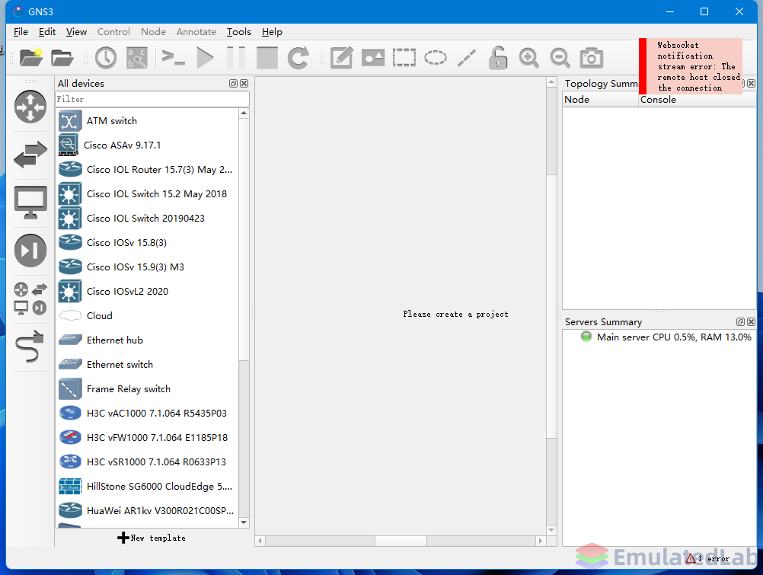Image resolution: width=763 pixels, height=575 pixels.
Task: Open the Tools menu
Action: pyautogui.click(x=239, y=32)
